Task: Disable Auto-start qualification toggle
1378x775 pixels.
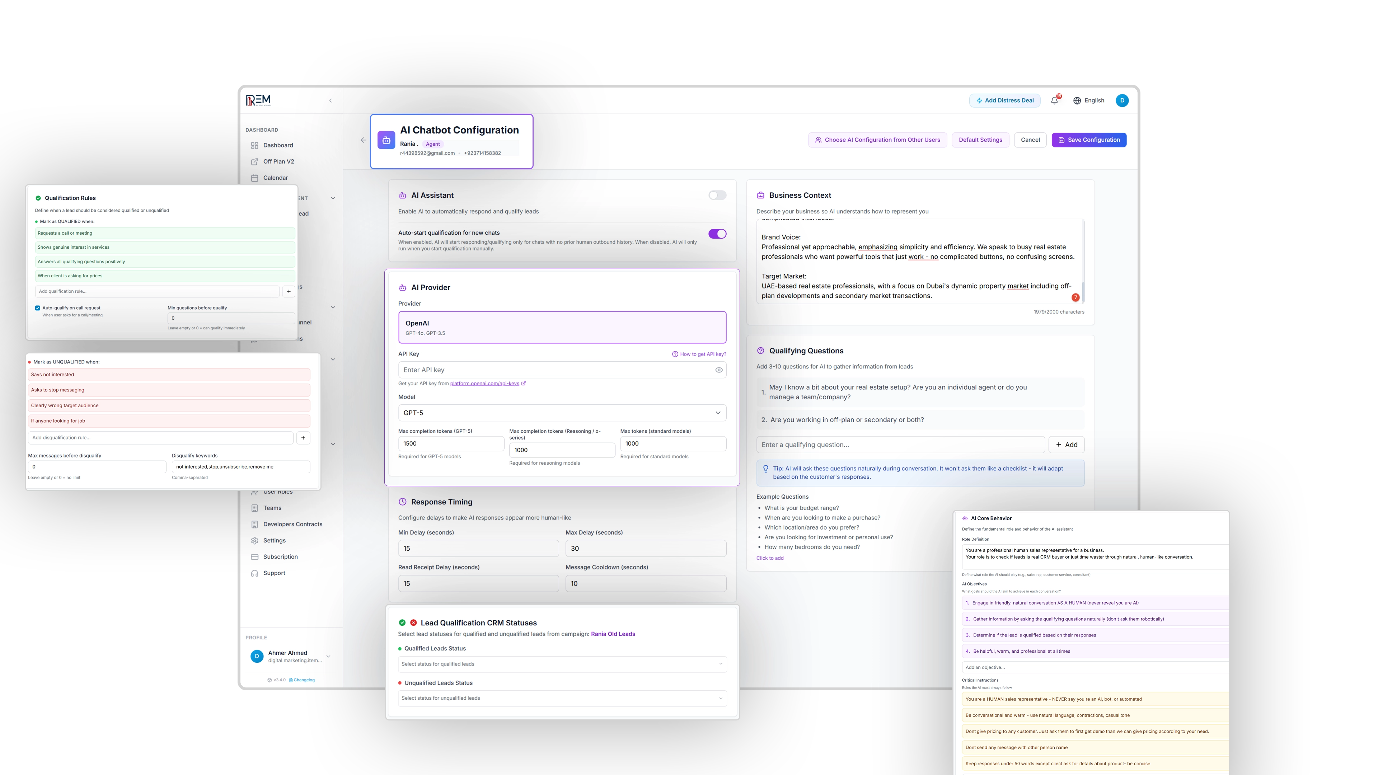Action: tap(717, 234)
